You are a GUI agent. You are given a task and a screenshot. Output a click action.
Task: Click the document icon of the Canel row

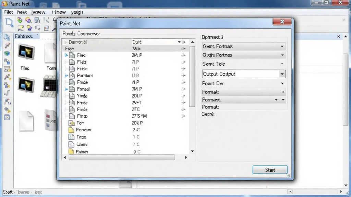pyautogui.click(x=71, y=144)
